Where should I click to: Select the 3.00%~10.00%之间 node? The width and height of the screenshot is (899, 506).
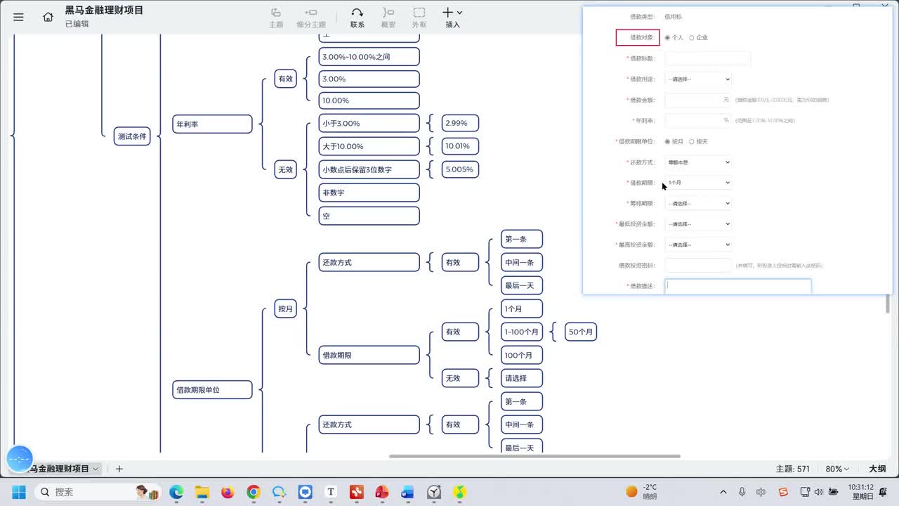click(369, 56)
